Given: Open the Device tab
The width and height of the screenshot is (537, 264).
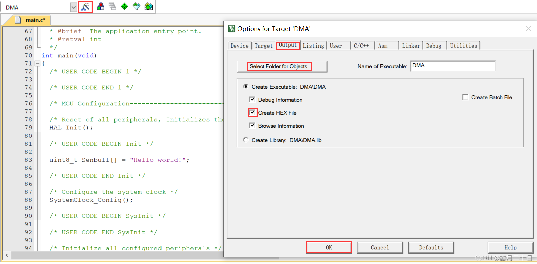Looking at the screenshot, I should click(x=239, y=46).
